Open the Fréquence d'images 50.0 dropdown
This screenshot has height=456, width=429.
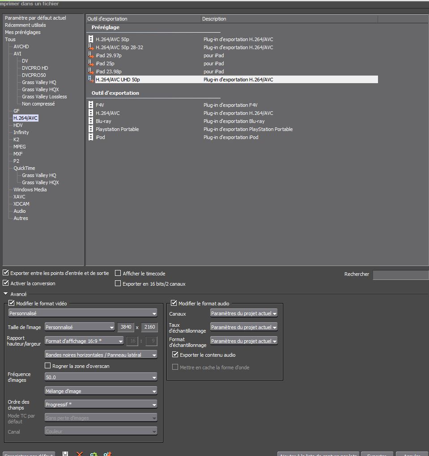coord(101,377)
